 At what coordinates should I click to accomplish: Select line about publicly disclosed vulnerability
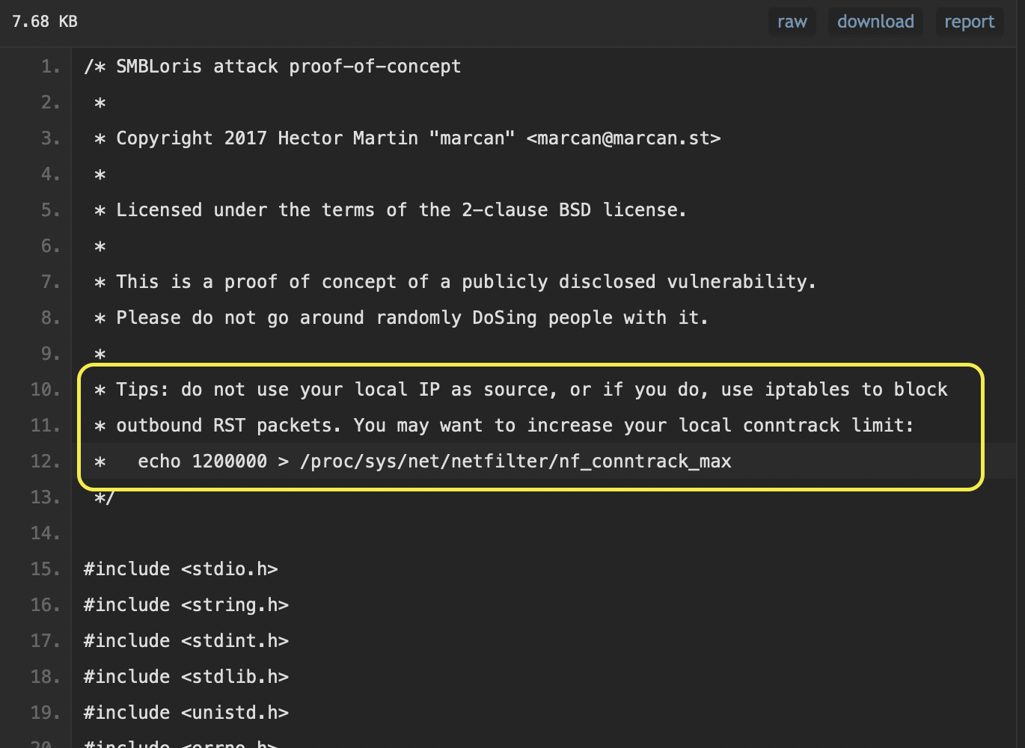pos(455,282)
